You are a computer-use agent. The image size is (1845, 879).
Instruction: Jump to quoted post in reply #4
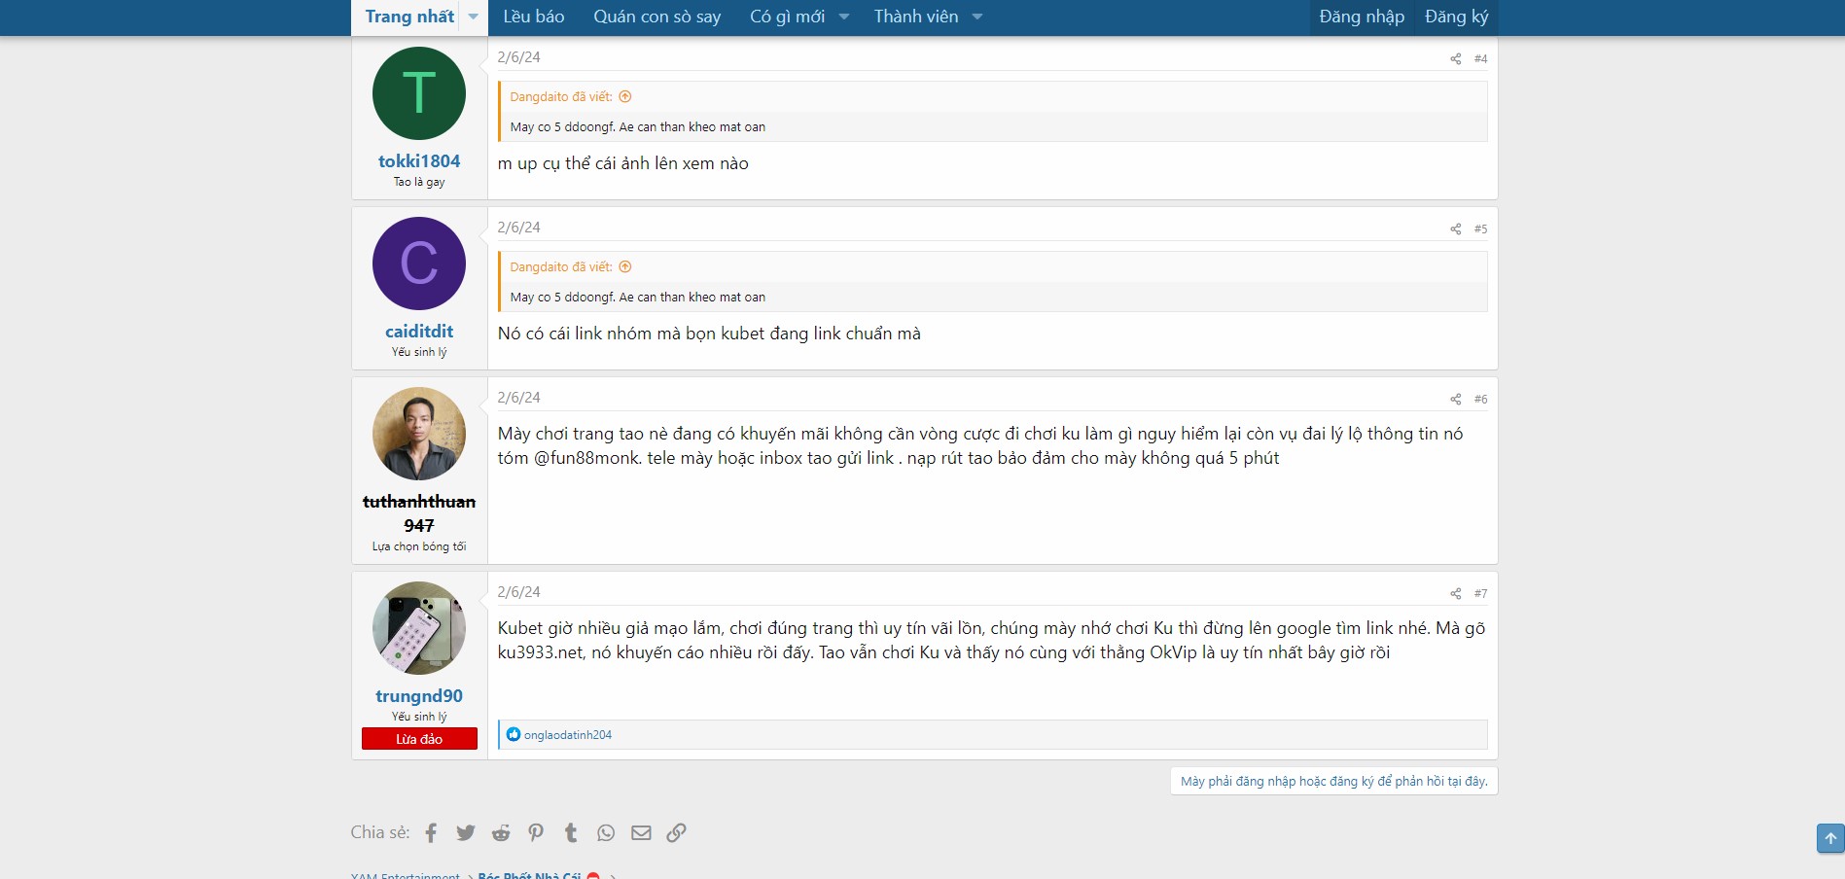click(625, 96)
